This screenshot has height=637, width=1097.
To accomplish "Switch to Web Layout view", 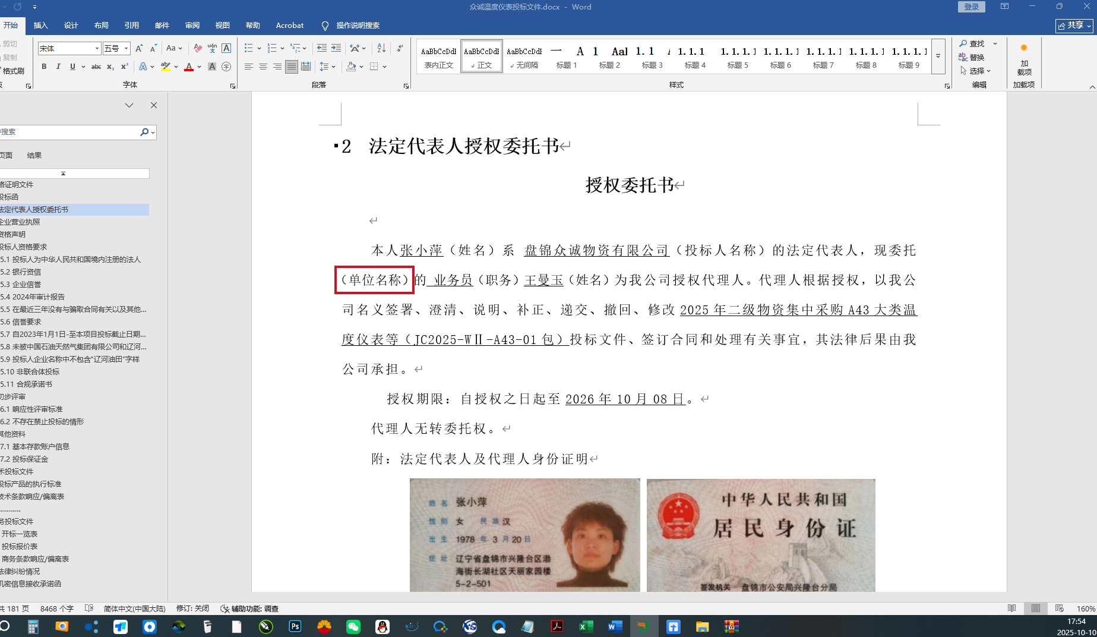I will [x=1060, y=608].
